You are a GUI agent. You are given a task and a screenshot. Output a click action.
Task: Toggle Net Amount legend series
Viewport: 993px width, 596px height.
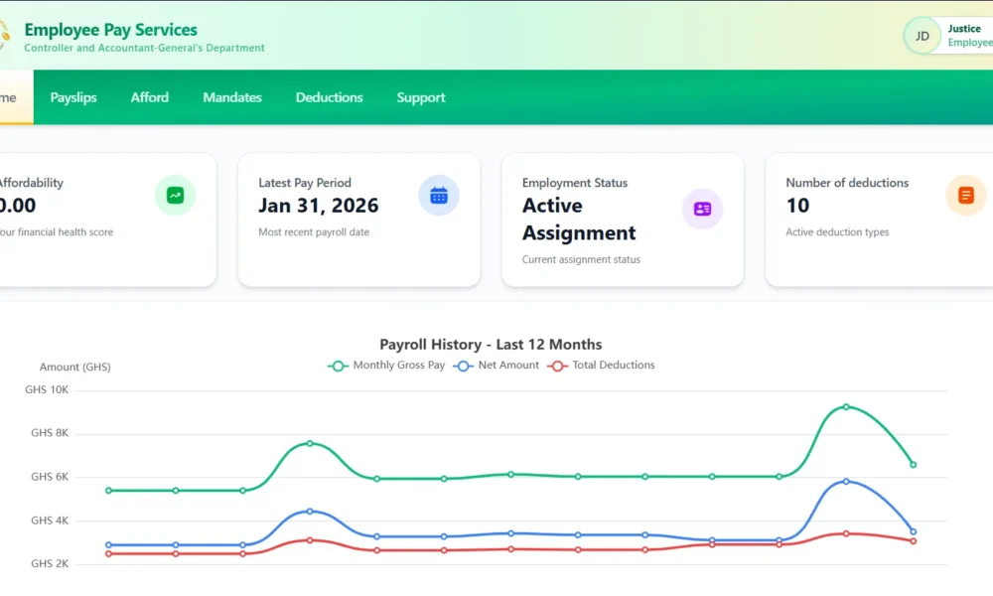[x=496, y=366]
